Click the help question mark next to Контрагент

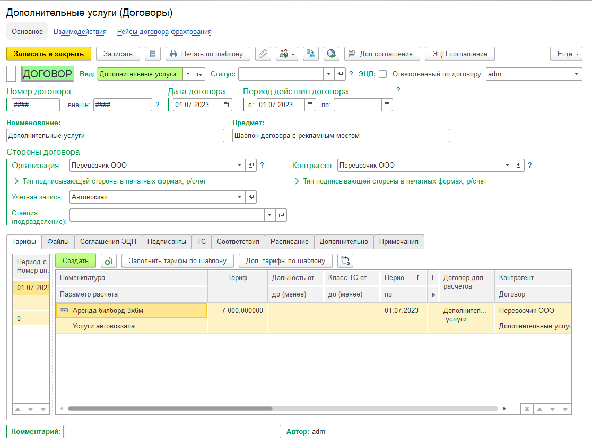(x=529, y=166)
